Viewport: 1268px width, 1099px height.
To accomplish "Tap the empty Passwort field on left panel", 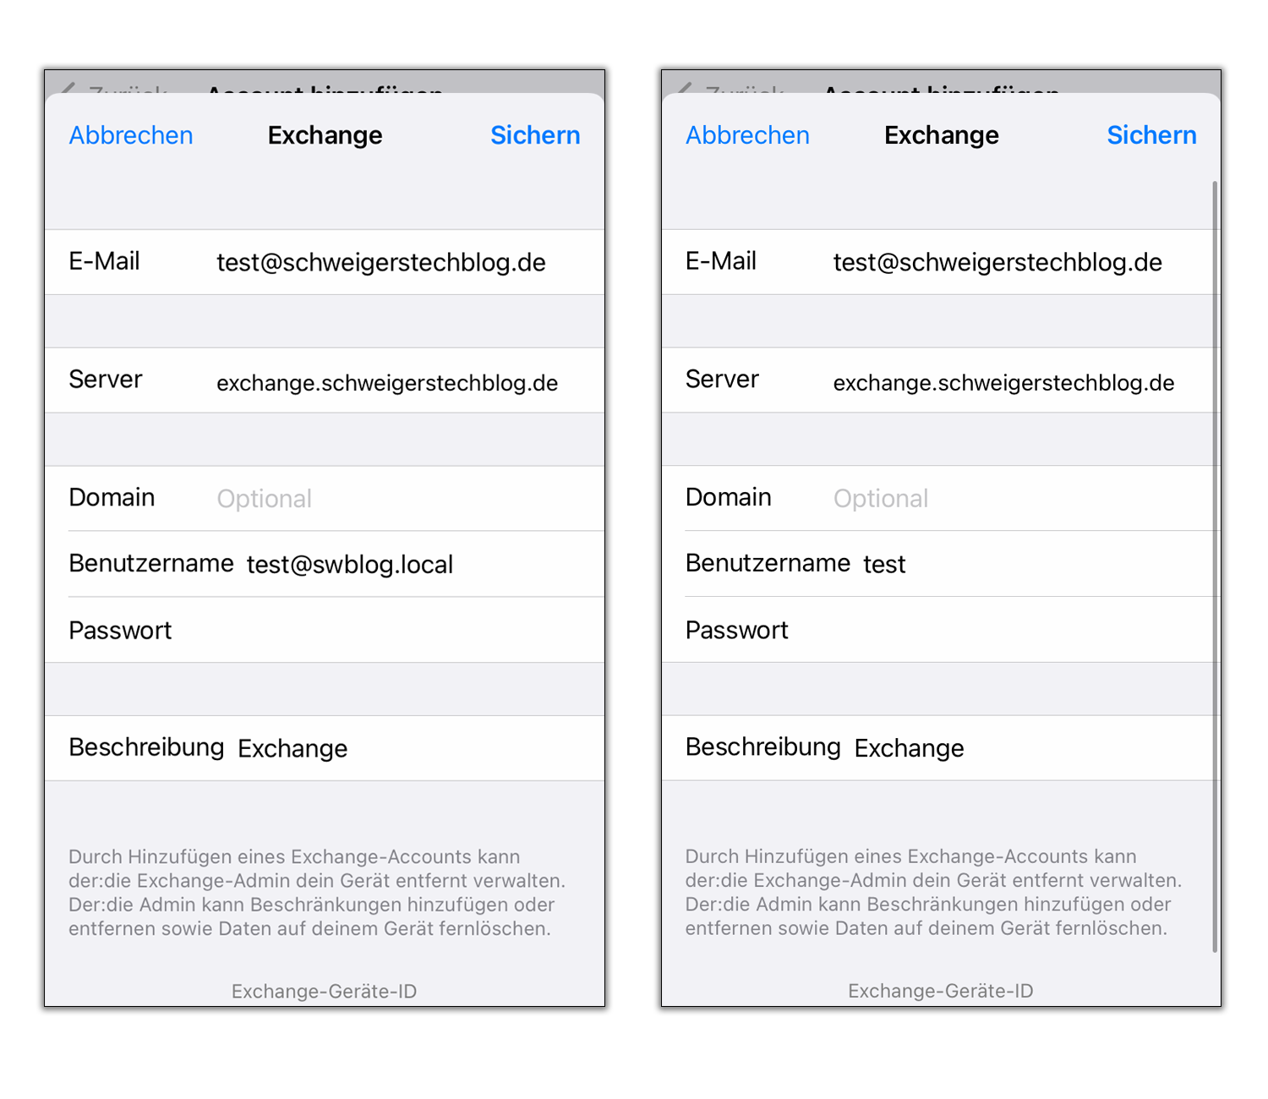I will [338, 630].
